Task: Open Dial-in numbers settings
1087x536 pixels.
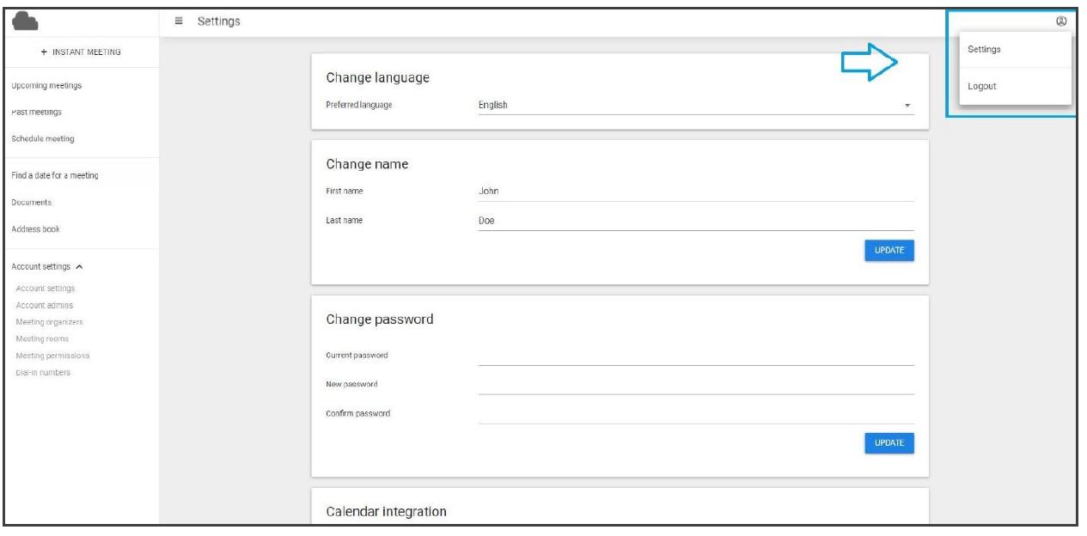Action: pyautogui.click(x=43, y=373)
